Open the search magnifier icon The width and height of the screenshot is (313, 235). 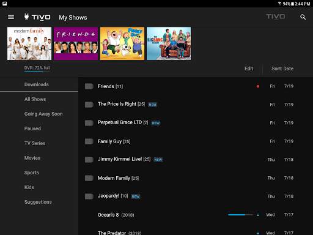click(303, 17)
